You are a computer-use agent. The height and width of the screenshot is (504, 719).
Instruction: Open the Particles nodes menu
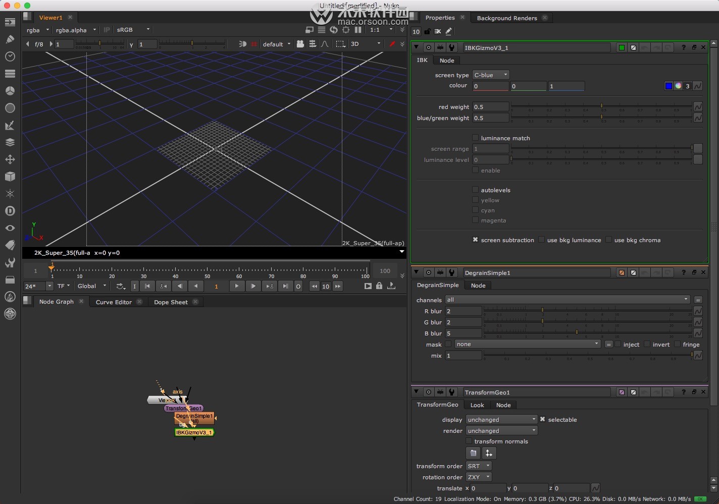(x=10, y=194)
